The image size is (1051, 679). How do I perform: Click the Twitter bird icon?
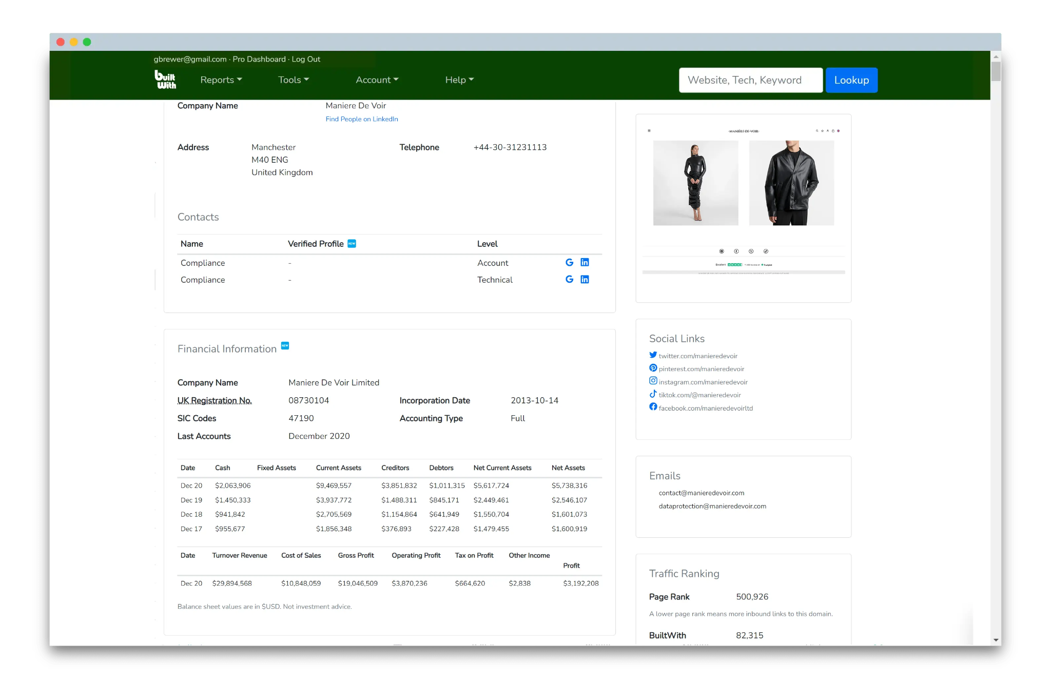pos(653,355)
